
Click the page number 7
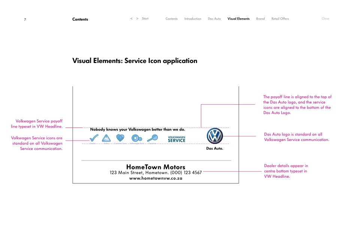point(25,19)
